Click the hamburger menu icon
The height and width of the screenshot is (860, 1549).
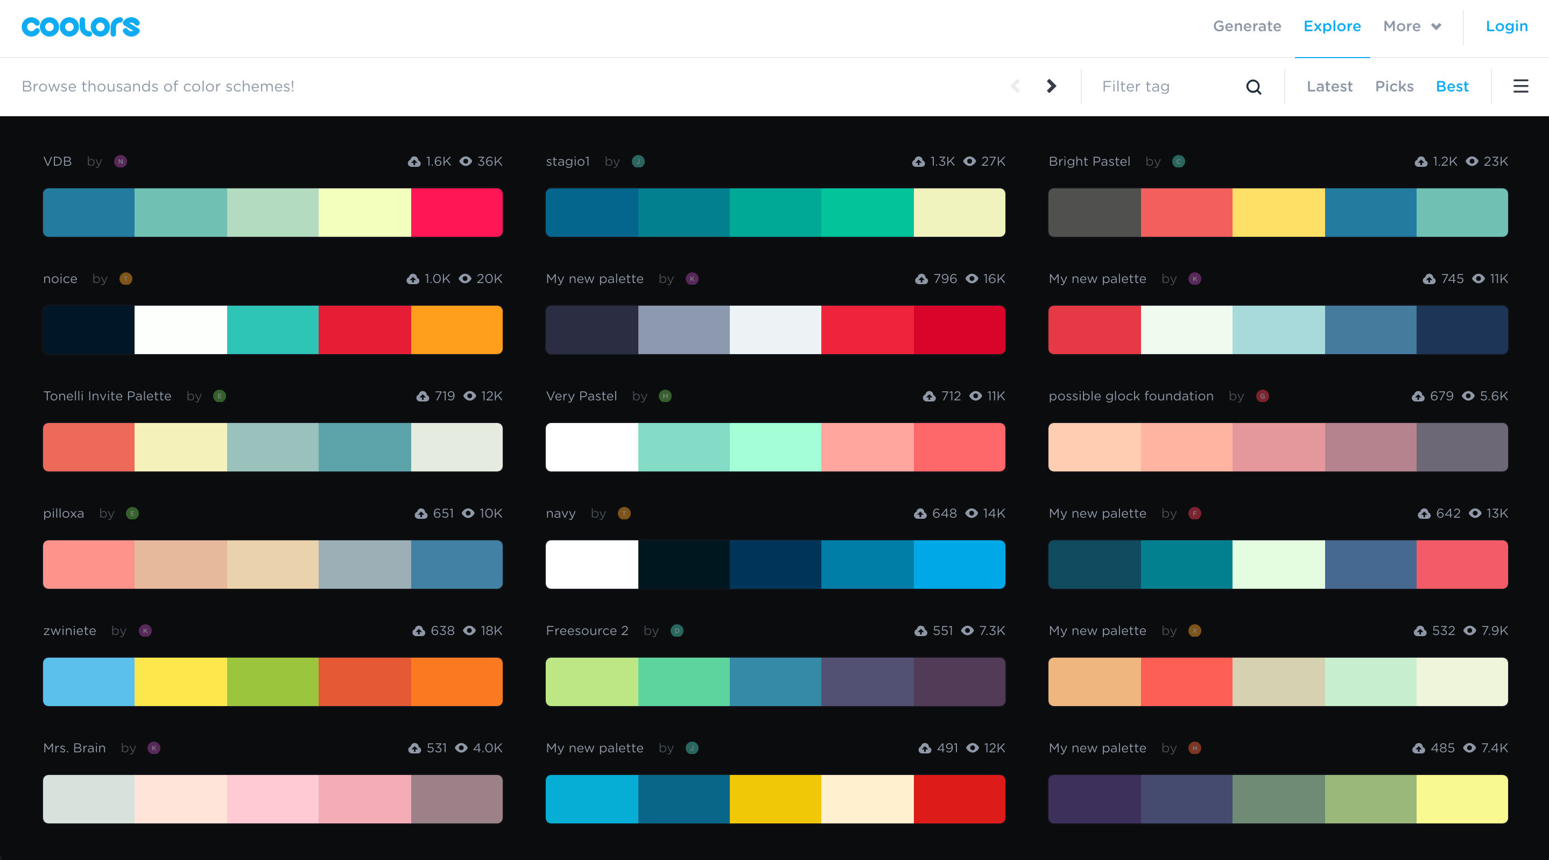1520,86
